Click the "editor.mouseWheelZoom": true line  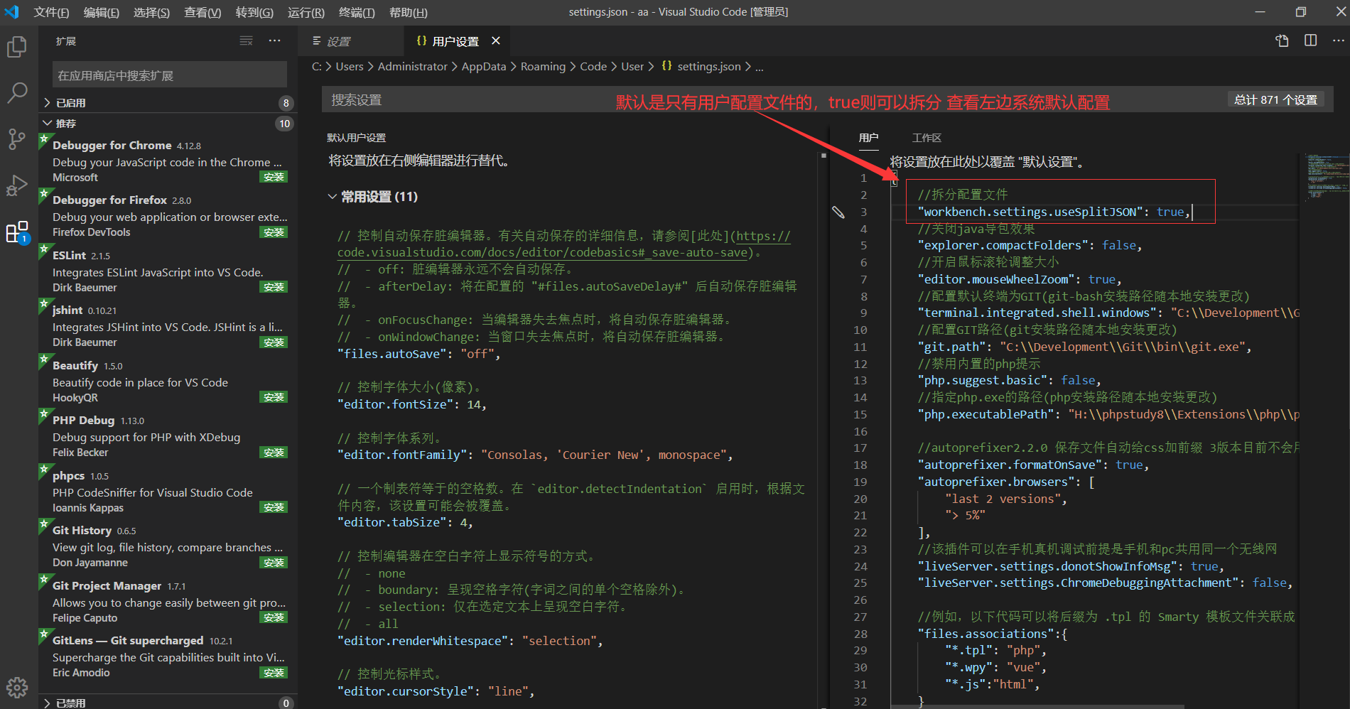click(1020, 279)
